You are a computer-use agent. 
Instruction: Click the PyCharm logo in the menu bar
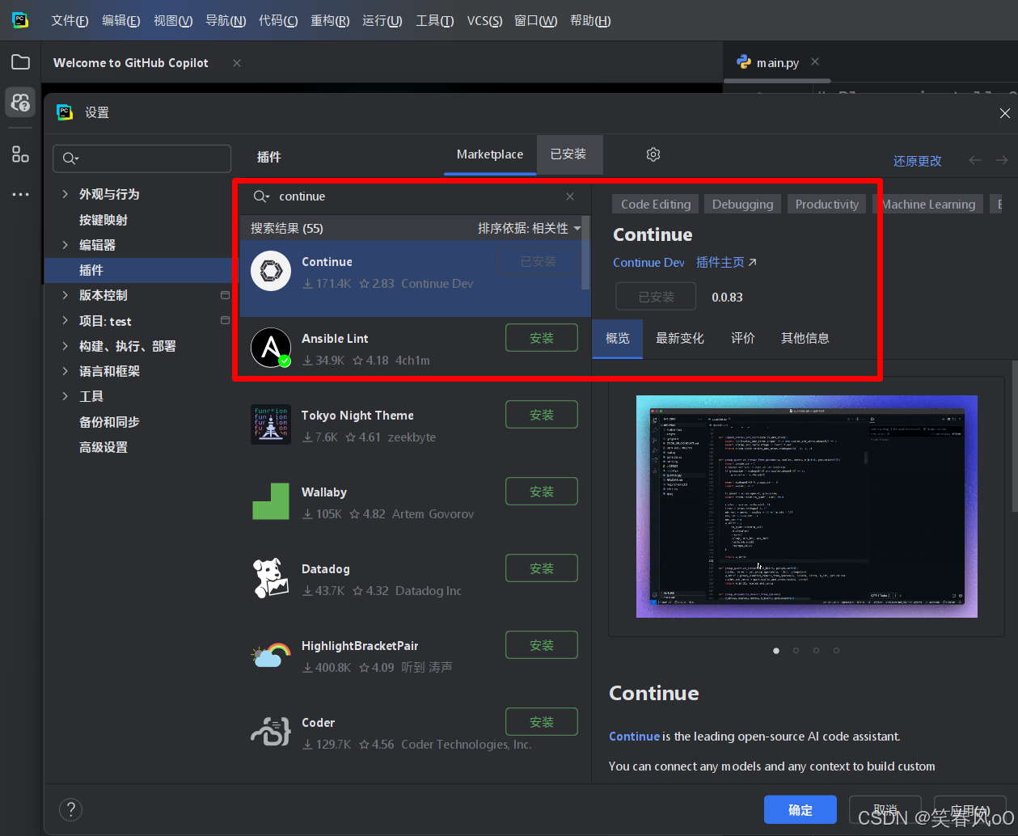[x=21, y=20]
